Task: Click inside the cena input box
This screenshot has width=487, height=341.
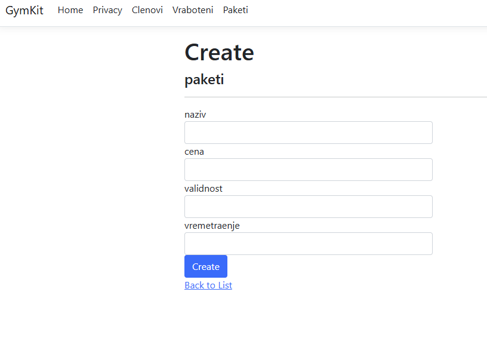Action: point(309,170)
